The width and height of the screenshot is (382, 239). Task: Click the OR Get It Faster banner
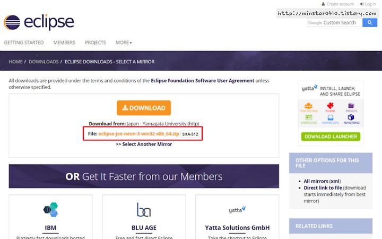(x=144, y=176)
